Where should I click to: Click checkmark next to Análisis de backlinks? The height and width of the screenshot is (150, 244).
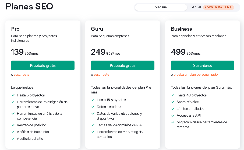point(13,132)
